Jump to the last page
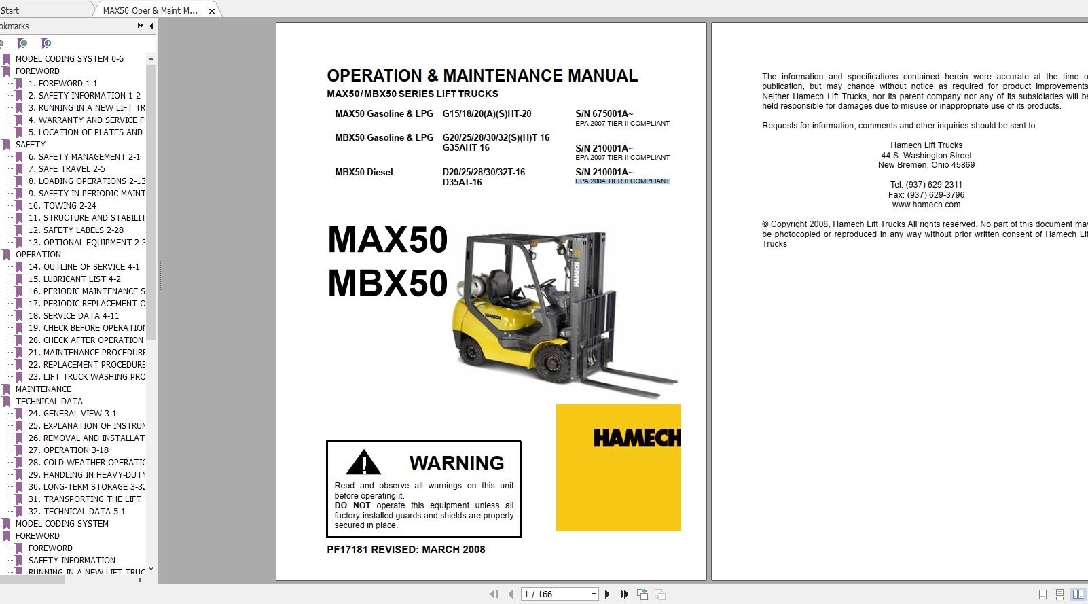The width and height of the screenshot is (1088, 604). tap(624, 594)
